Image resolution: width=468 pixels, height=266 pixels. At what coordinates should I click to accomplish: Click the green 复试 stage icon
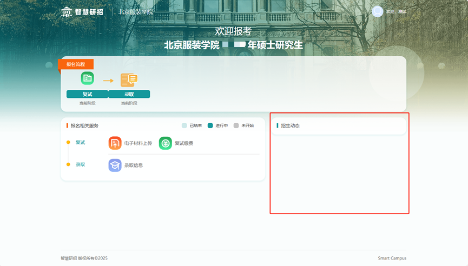pos(87,78)
